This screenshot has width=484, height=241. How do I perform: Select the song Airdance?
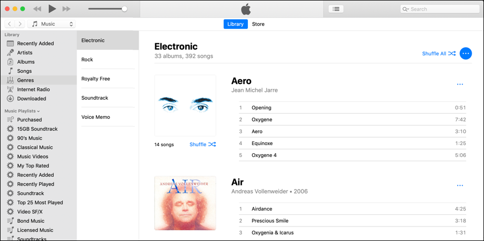point(353,209)
